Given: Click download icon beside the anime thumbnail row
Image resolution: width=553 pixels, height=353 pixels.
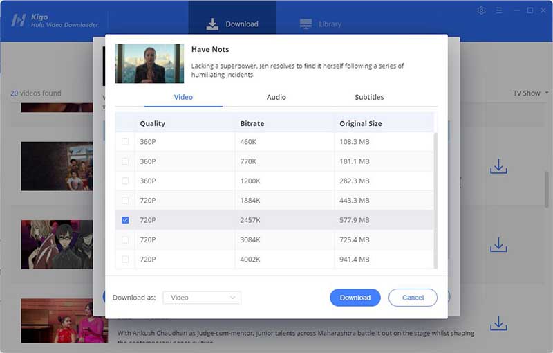Looking at the screenshot, I should click(x=498, y=244).
